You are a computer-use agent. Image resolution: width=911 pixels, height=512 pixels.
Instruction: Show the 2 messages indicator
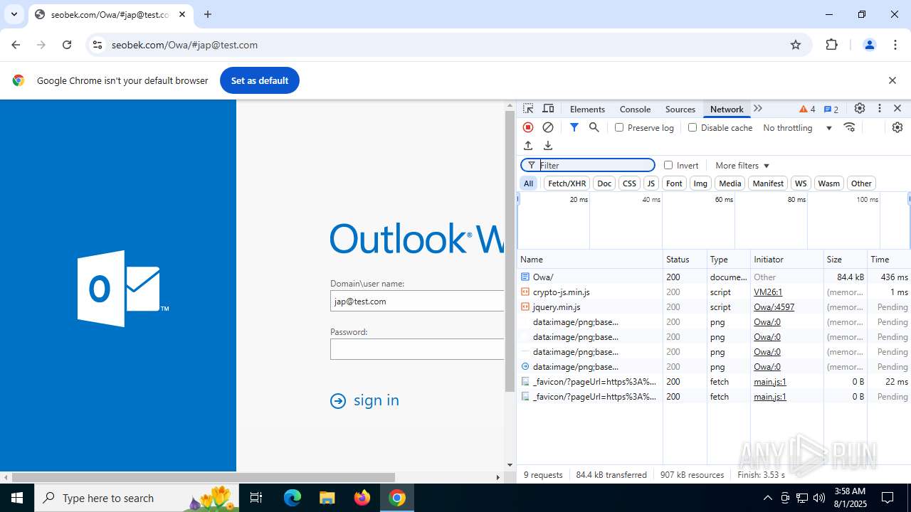tap(831, 109)
